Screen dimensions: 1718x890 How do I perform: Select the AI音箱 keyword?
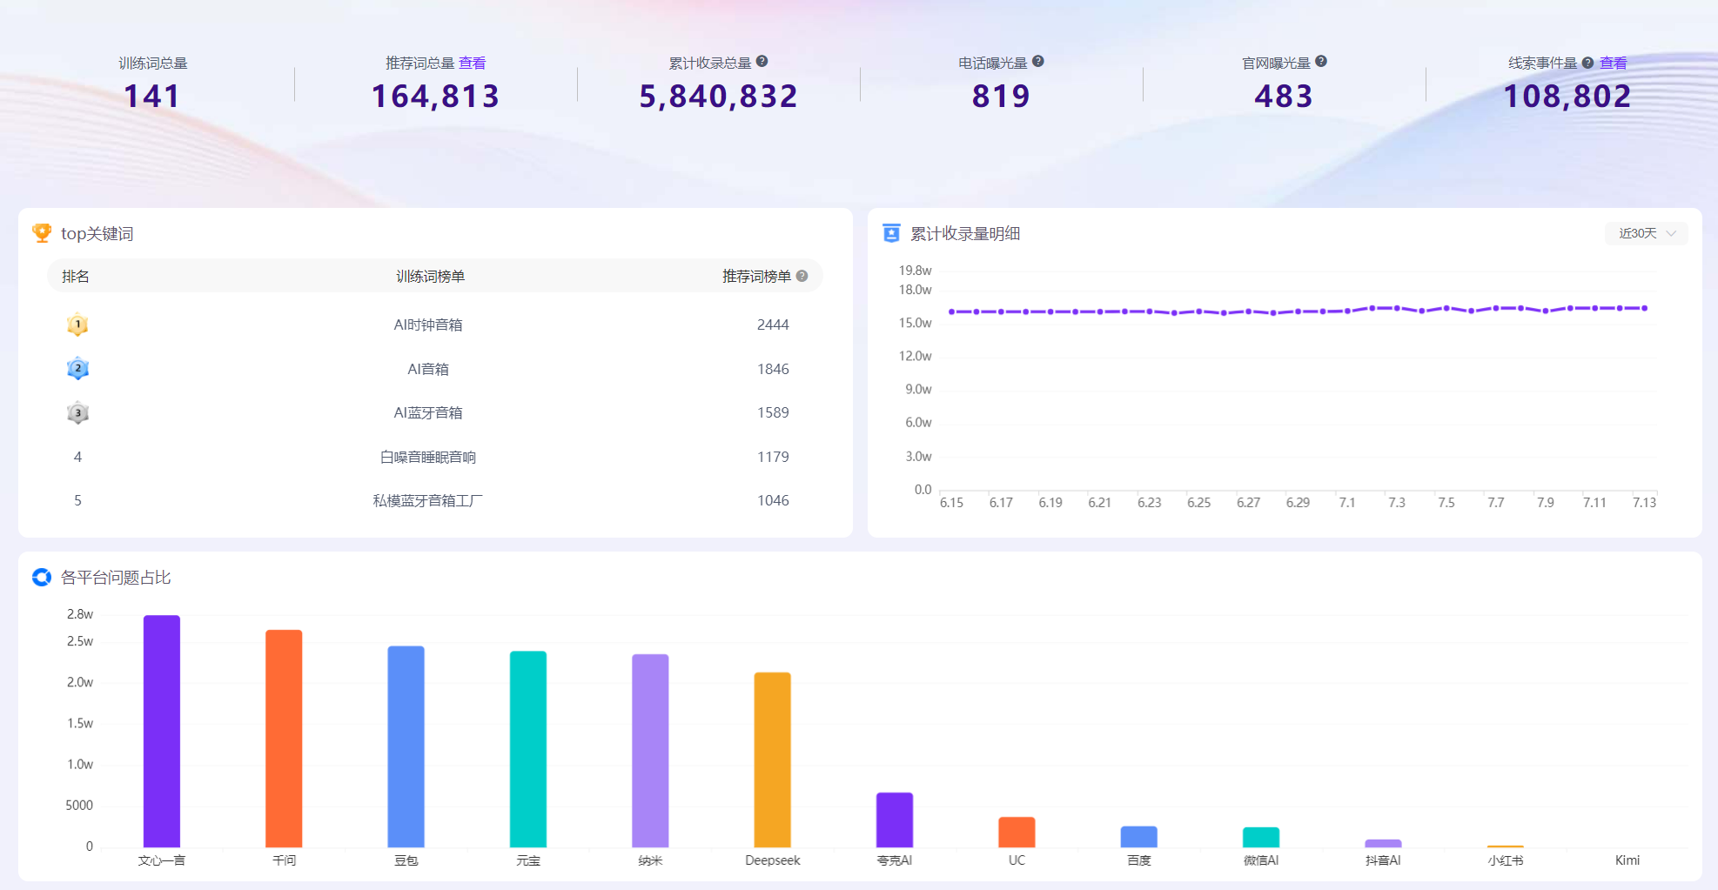pos(428,369)
